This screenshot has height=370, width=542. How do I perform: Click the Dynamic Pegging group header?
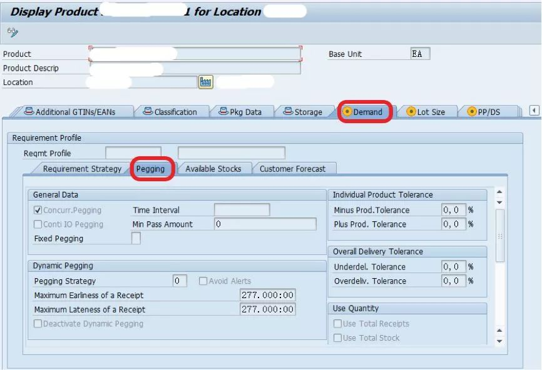tap(177, 266)
